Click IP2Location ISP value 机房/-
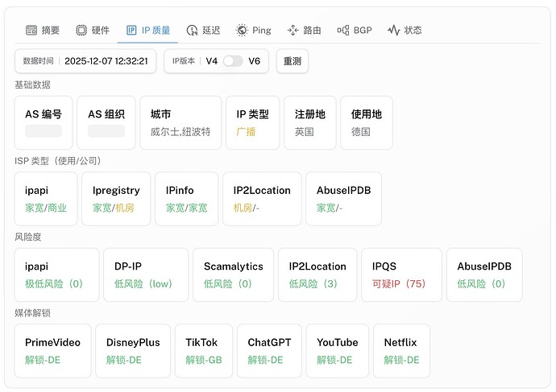This screenshot has height=392, width=556. coord(246,208)
